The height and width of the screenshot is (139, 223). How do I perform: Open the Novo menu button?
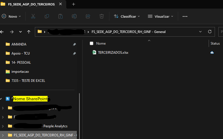tap(11, 16)
